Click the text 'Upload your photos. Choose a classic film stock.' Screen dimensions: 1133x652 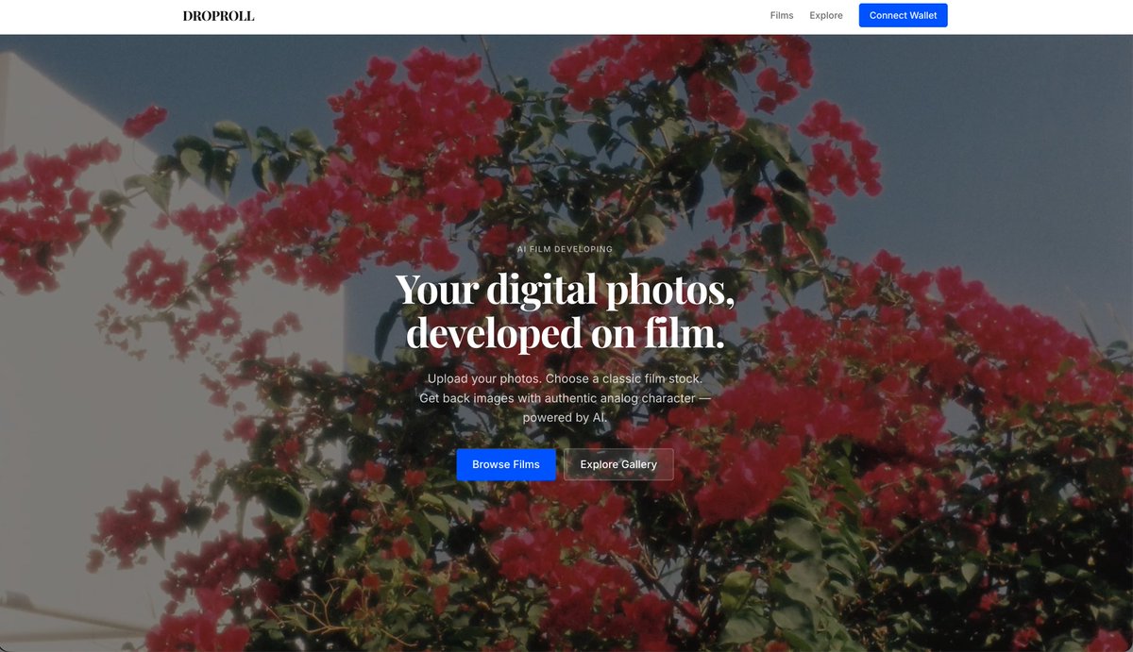(565, 378)
